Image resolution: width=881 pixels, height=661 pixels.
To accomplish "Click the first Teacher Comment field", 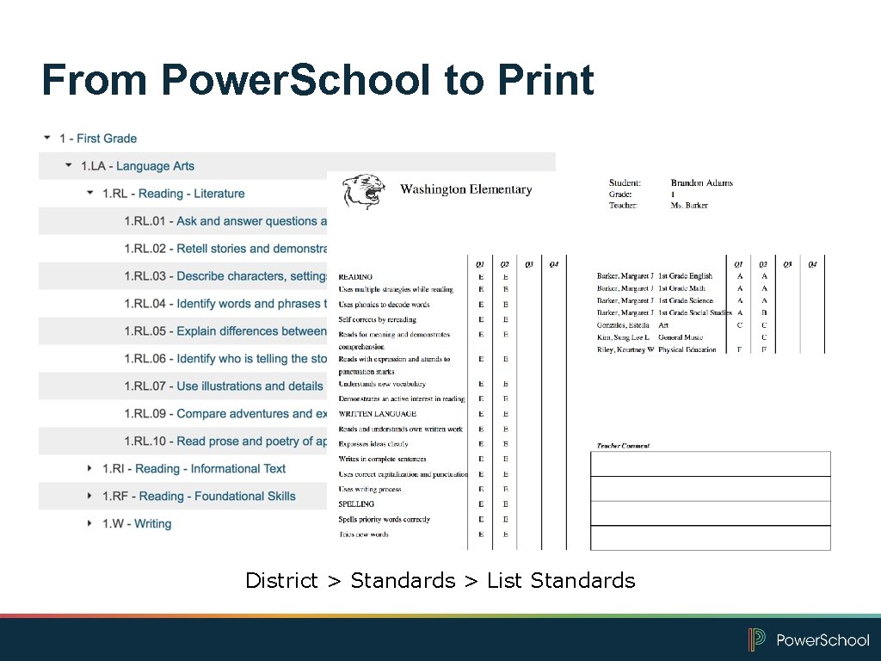I will (709, 461).
